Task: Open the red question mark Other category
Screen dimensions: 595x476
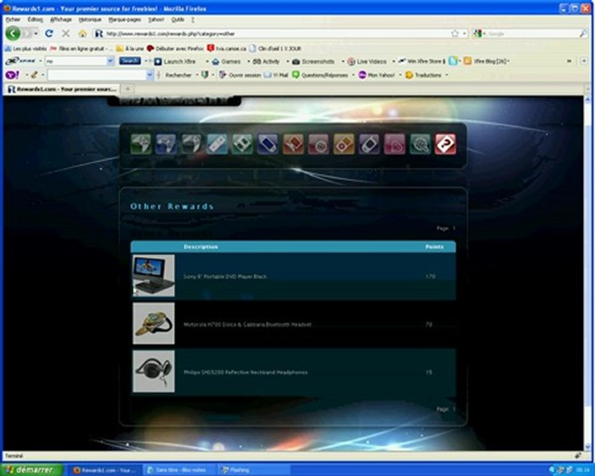Action: pos(446,144)
